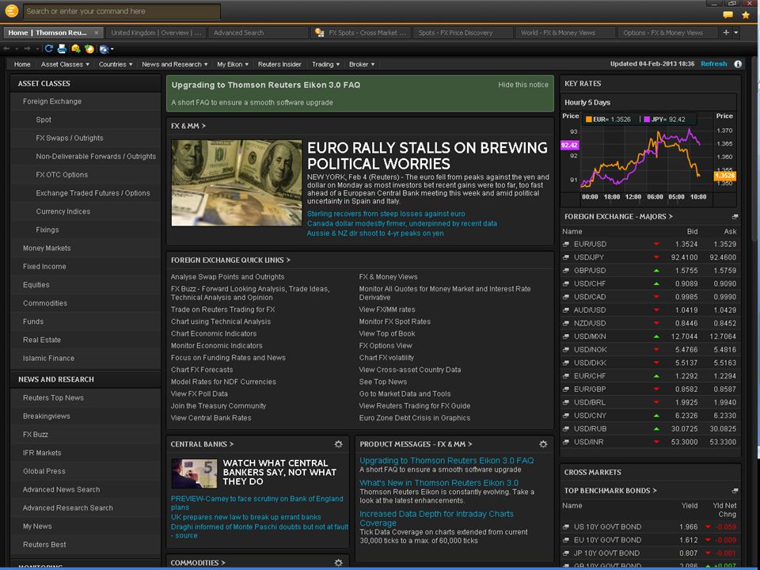Switch to the Advanced Search tab
This screenshot has width=760, height=570.
258,32
